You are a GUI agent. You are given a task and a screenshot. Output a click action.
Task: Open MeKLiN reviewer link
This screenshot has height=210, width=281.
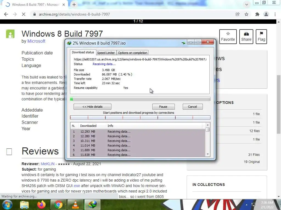[x=47, y=164]
